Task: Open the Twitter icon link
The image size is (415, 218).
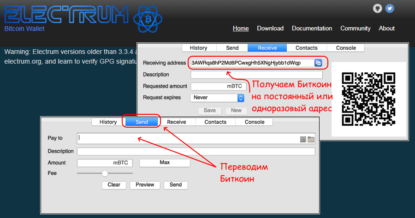Action: point(390,8)
